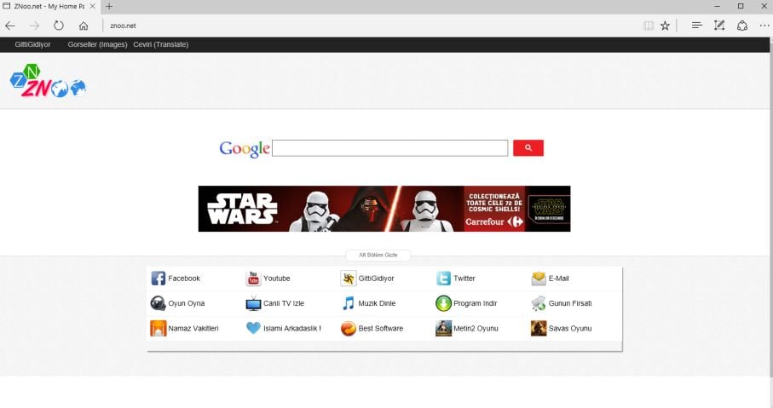
Task: Open the Canli TV Izle link
Action: [284, 303]
